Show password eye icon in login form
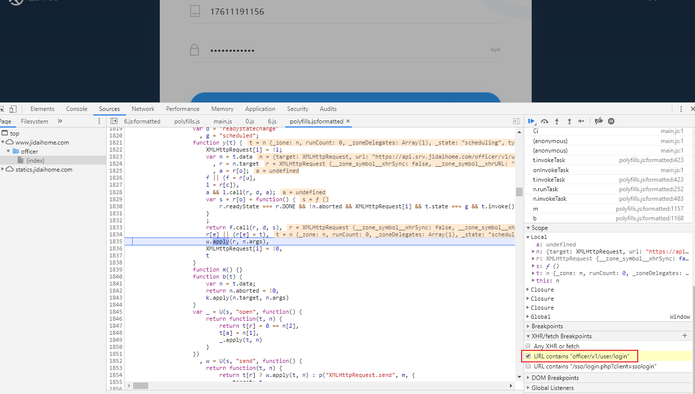 coord(495,50)
